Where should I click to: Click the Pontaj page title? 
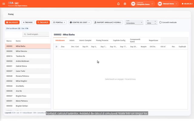tap(11, 14)
